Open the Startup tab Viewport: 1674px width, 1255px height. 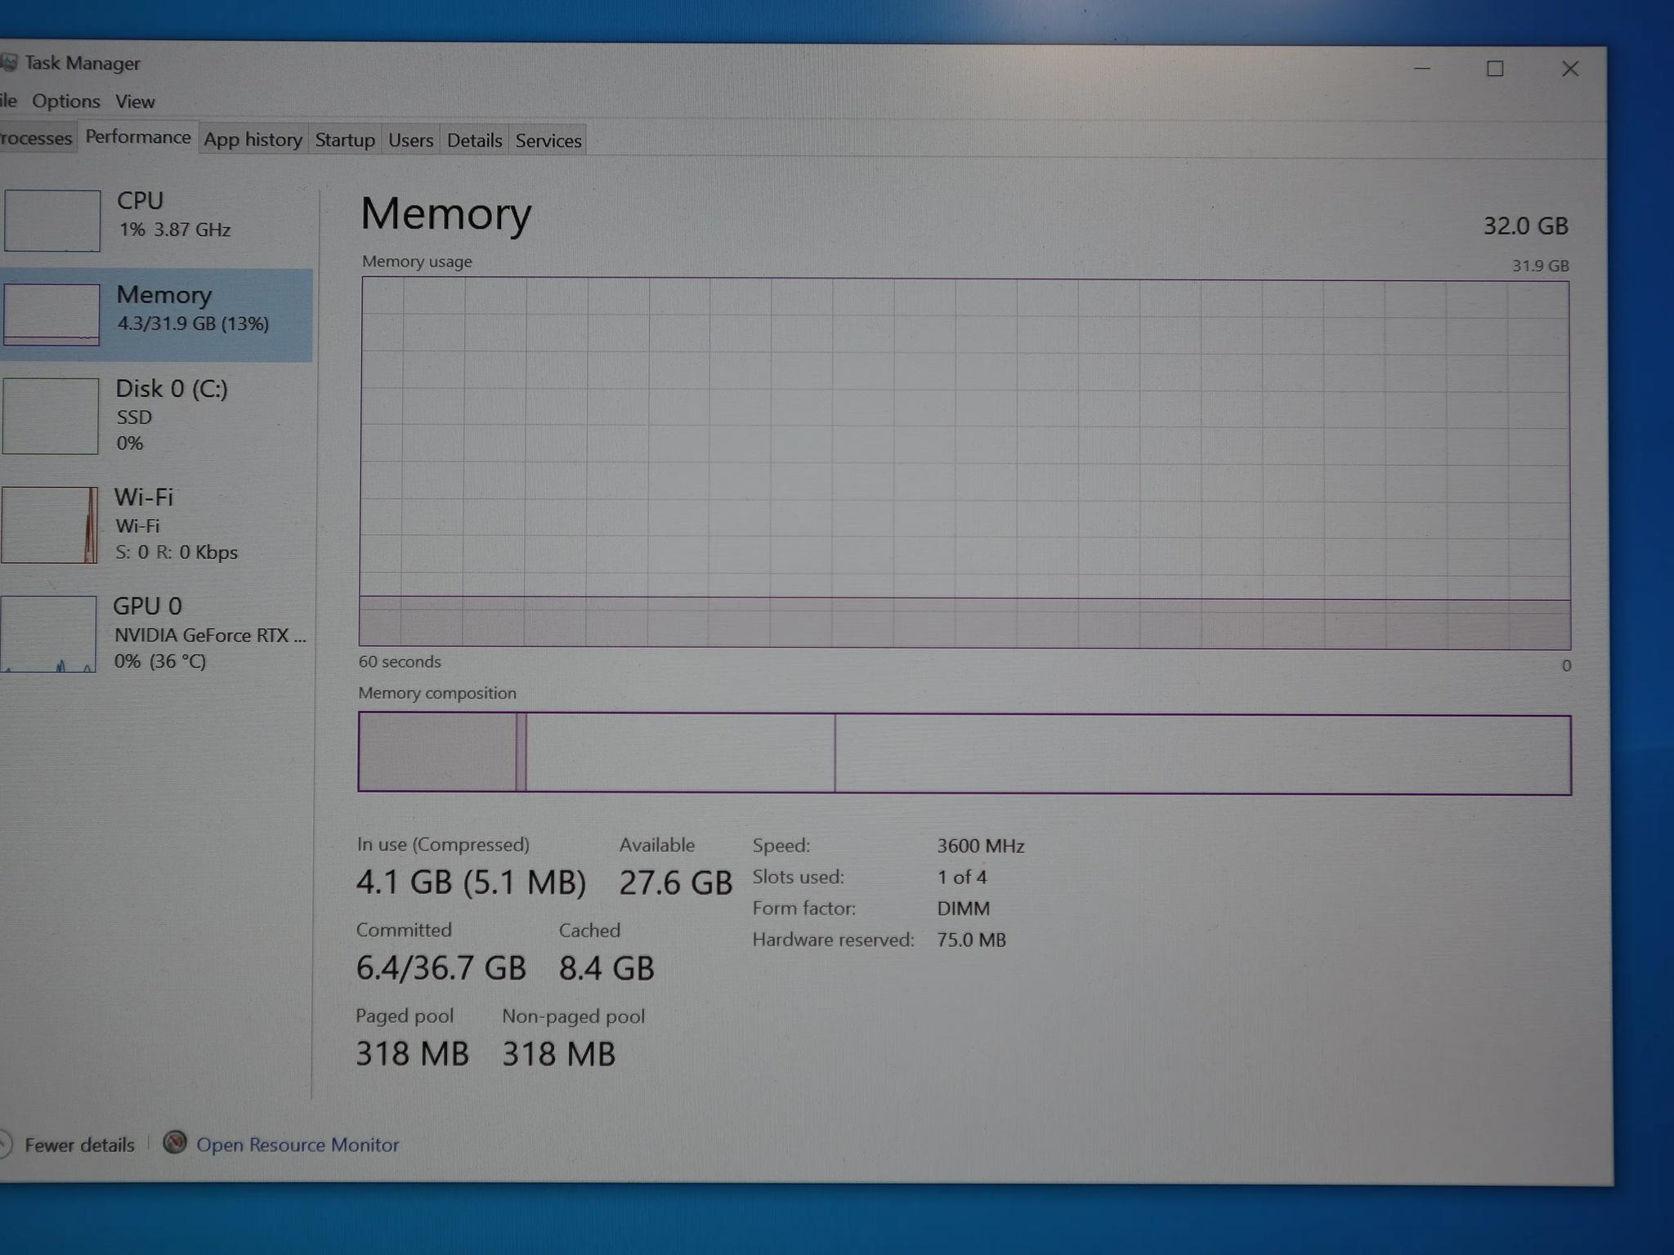click(345, 141)
